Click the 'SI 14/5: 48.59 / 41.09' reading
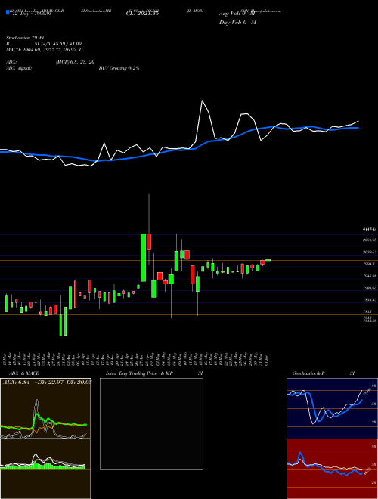Screen dimensions: 378x499 tap(58, 44)
